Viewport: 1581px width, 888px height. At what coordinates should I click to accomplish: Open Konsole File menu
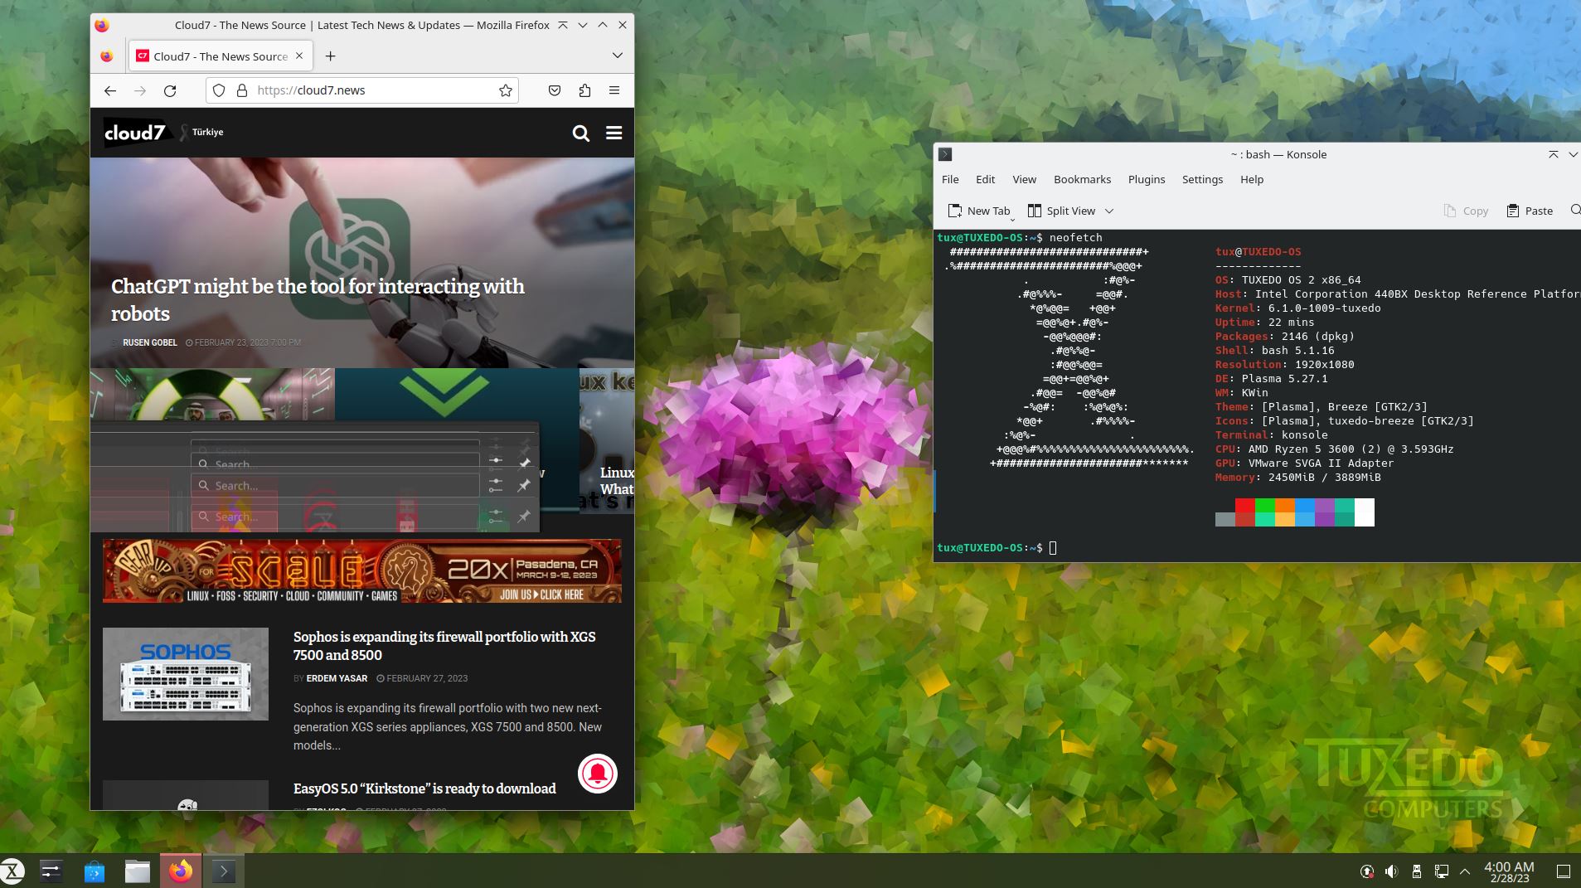pos(950,179)
